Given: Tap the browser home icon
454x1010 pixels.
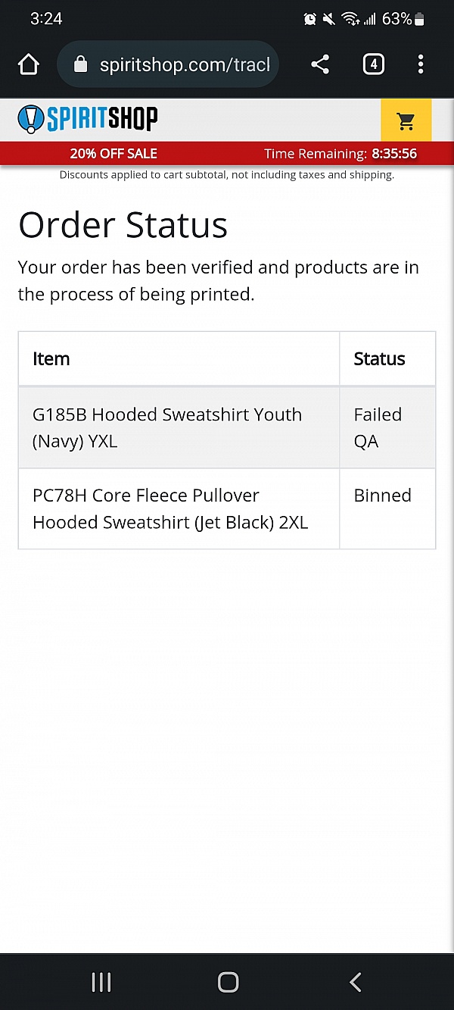Looking at the screenshot, I should pos(29,65).
